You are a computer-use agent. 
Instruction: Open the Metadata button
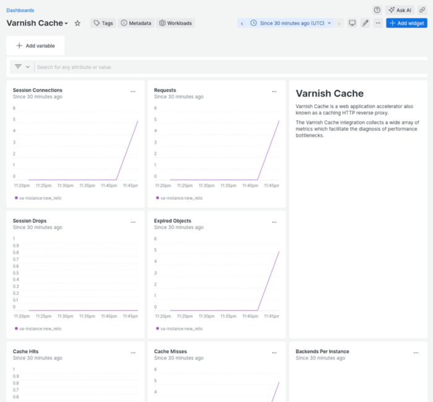click(136, 24)
